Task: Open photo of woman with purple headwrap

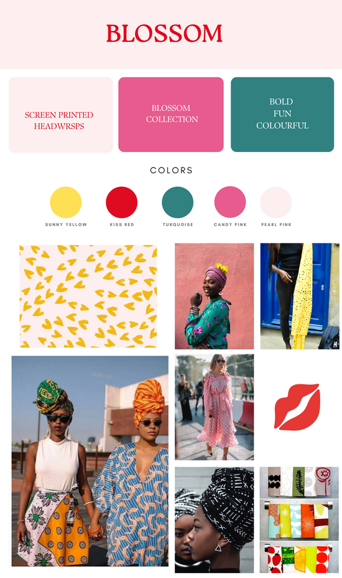Action: point(215,296)
